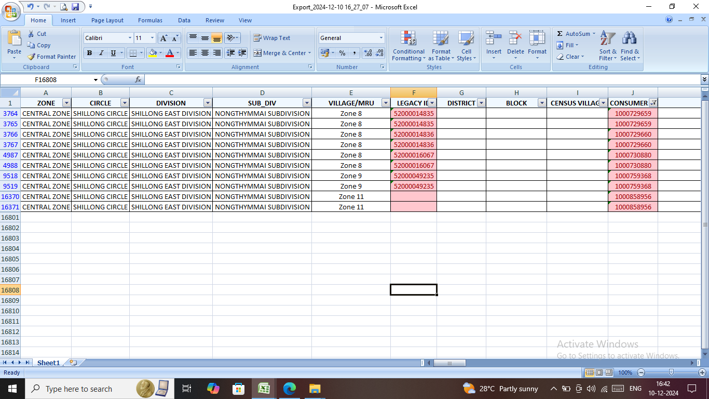
Task: Select Middle Align icon
Action: [x=205, y=38]
